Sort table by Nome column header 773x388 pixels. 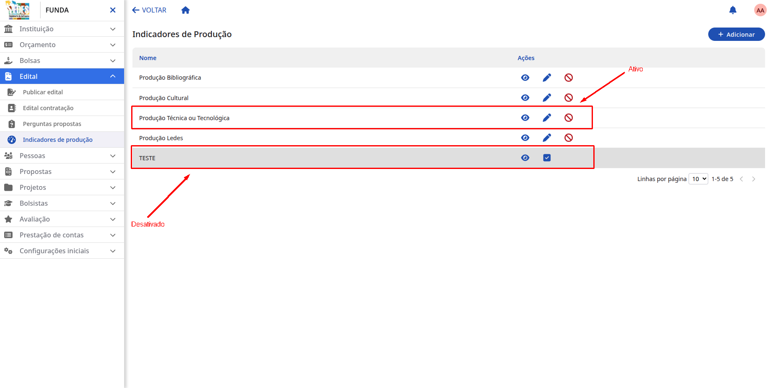[x=148, y=58]
